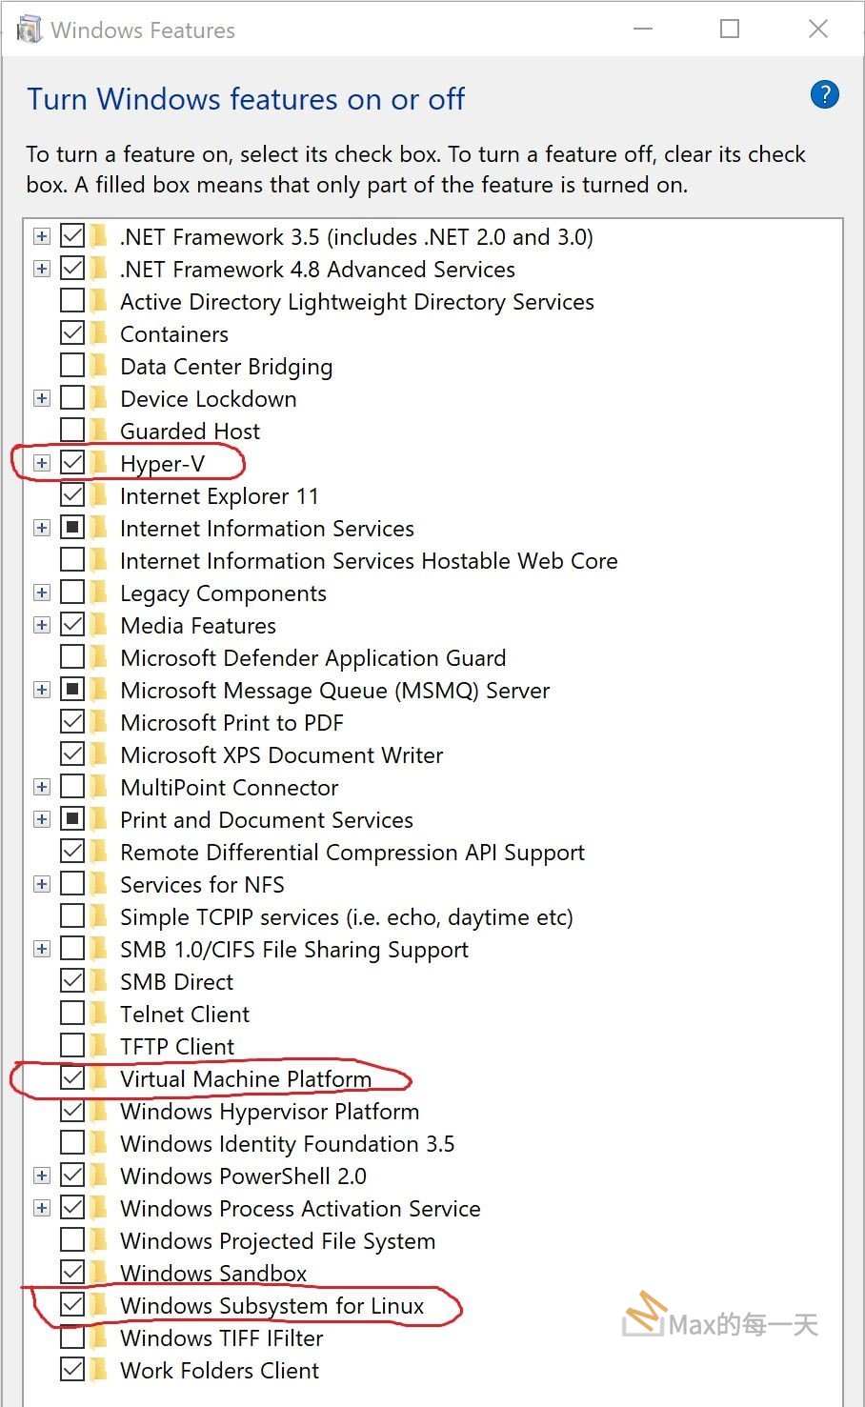Uncheck Virtual Machine Platform

[x=73, y=1077]
